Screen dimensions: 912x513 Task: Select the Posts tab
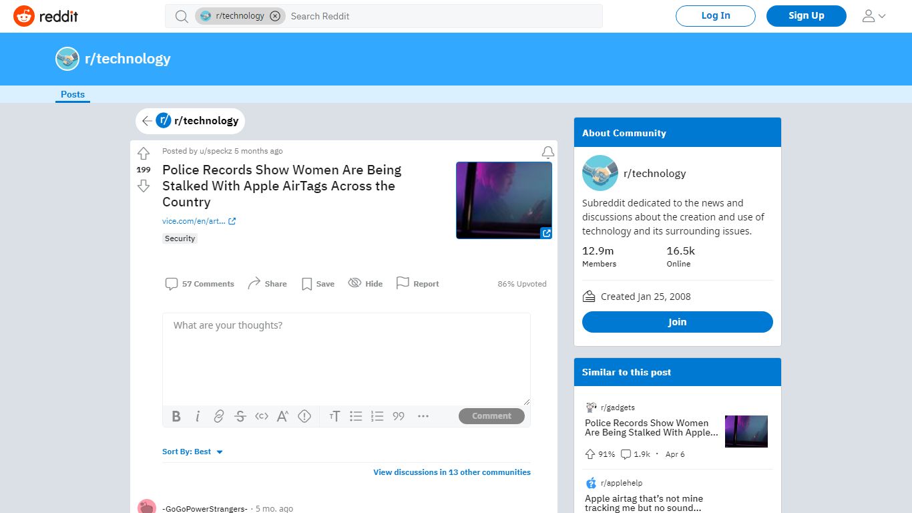(73, 94)
